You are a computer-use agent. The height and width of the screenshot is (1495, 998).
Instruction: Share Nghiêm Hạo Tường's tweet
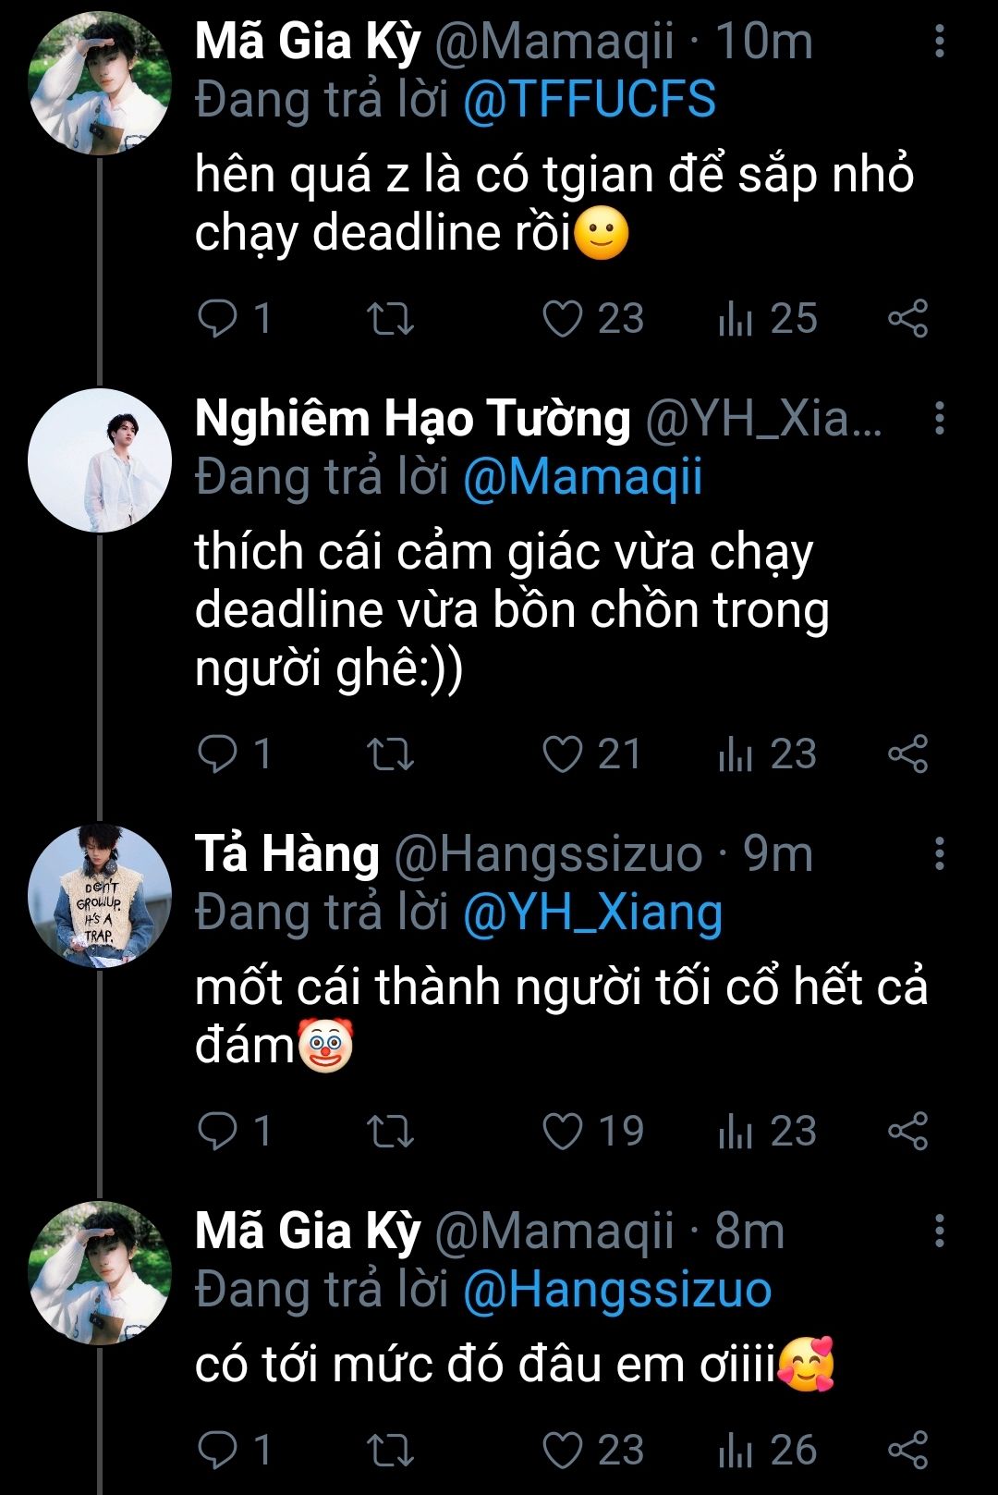pyautogui.click(x=907, y=754)
